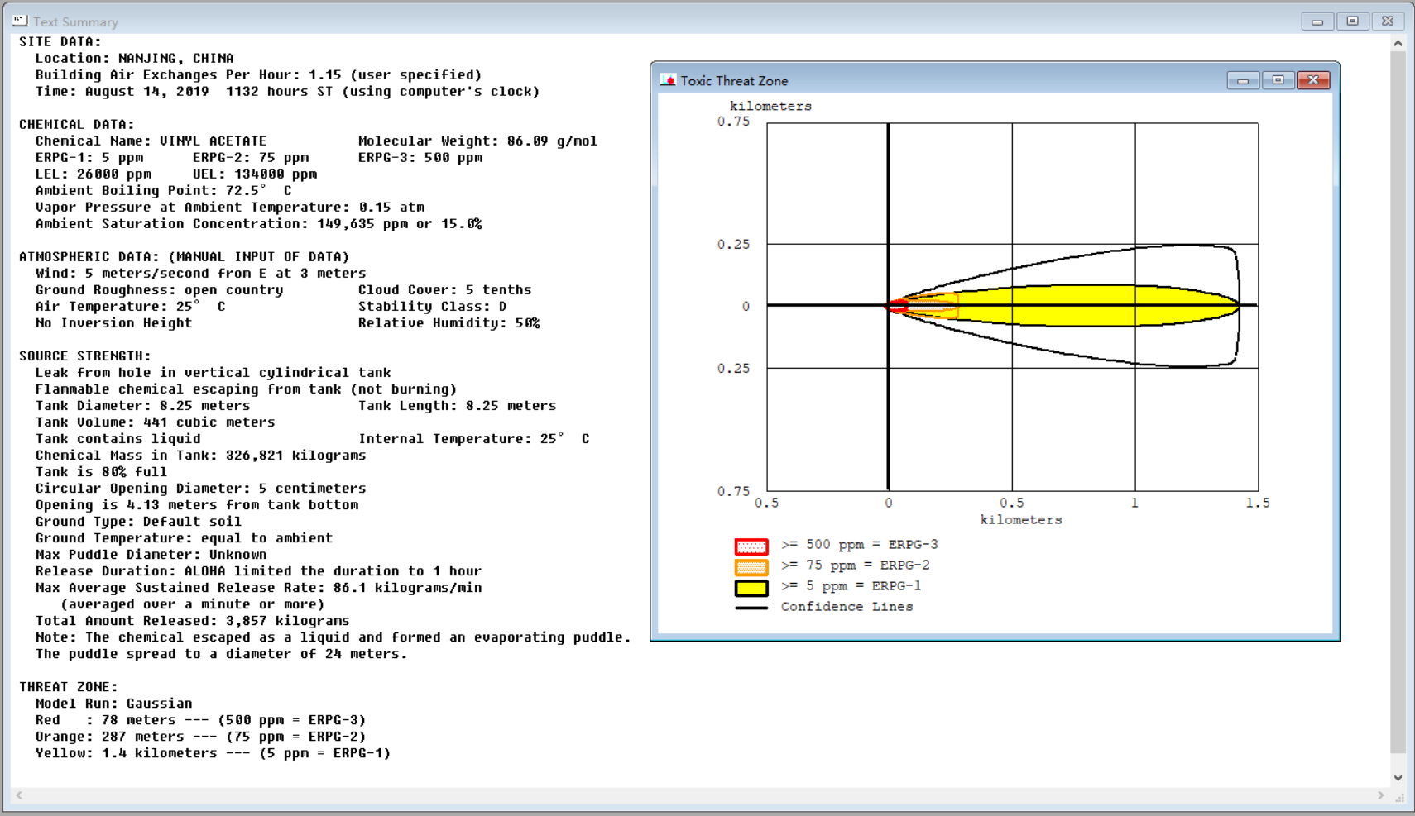Minimize the Toxic Threat Zone window
This screenshot has height=816, width=1415.
(x=1243, y=80)
